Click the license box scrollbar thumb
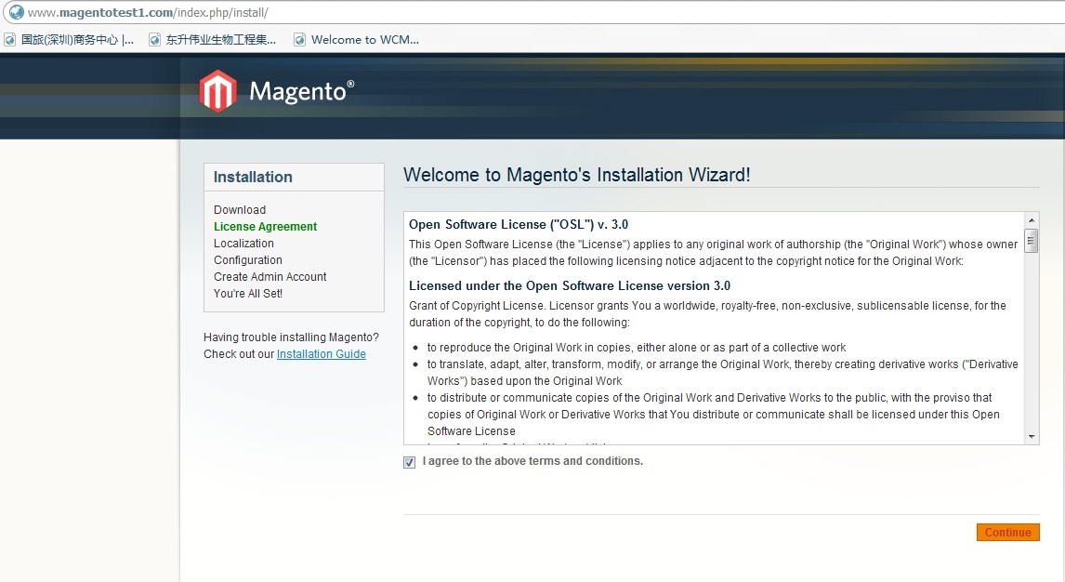This screenshot has height=582, width=1065. click(1032, 244)
